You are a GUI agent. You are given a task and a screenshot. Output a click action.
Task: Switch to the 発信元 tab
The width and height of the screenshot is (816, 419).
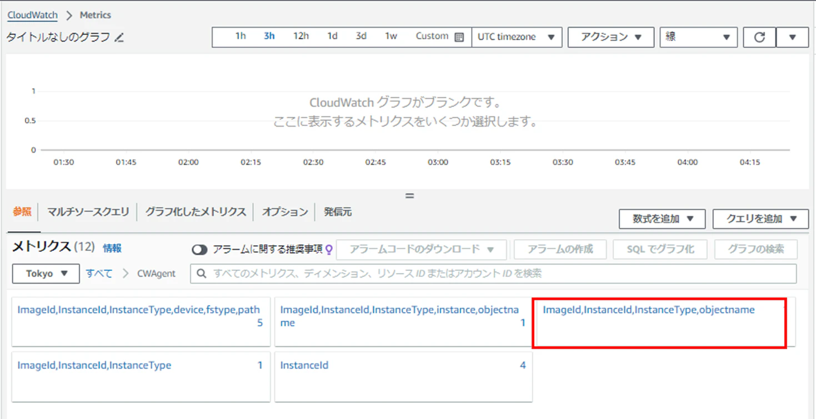click(x=338, y=212)
